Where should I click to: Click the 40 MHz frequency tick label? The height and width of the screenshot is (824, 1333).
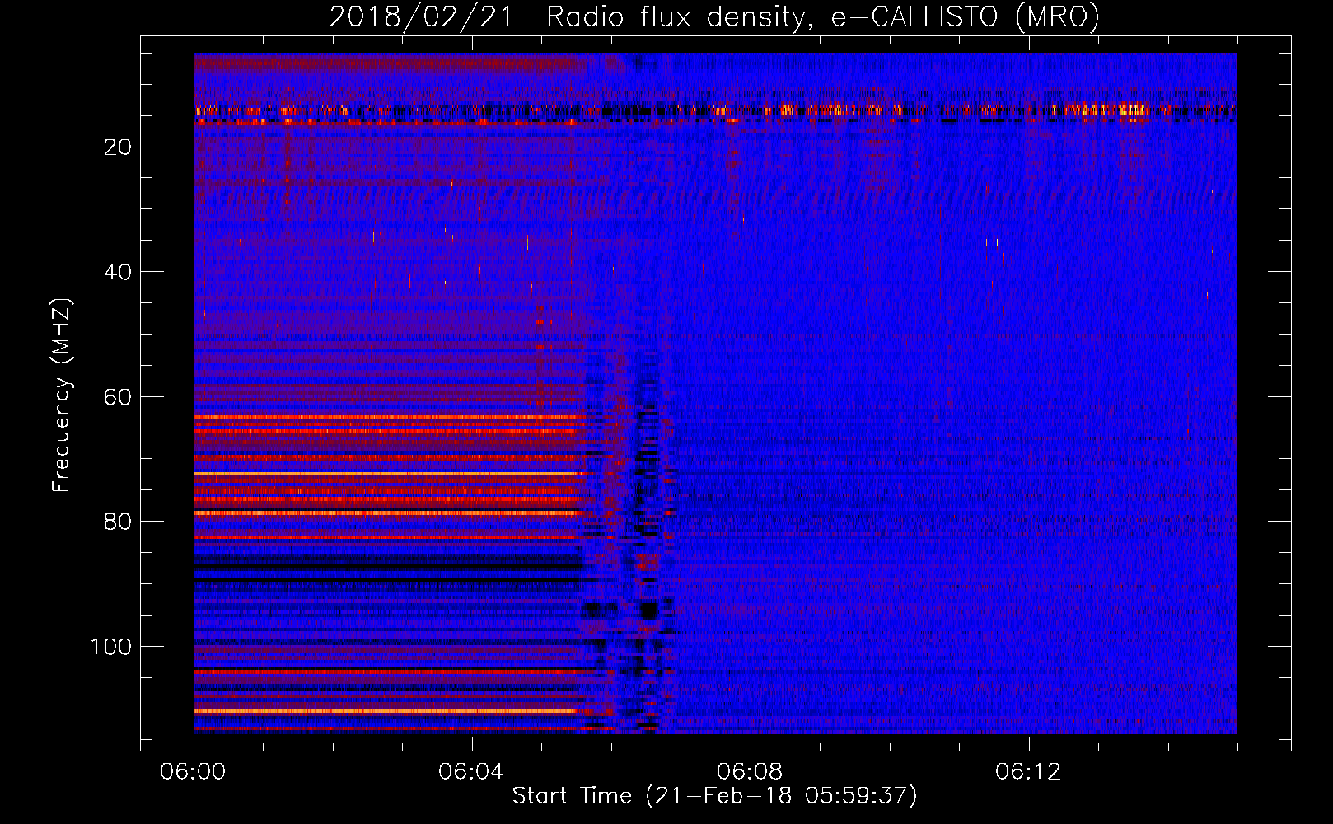click(118, 272)
